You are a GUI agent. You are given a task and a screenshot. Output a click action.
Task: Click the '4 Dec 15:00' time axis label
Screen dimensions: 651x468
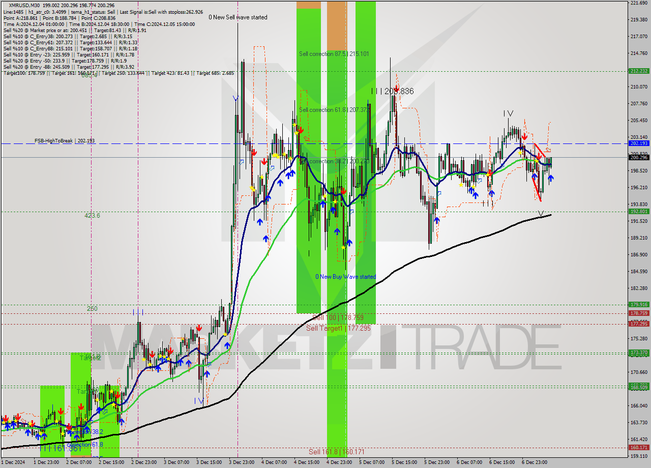point(307,462)
